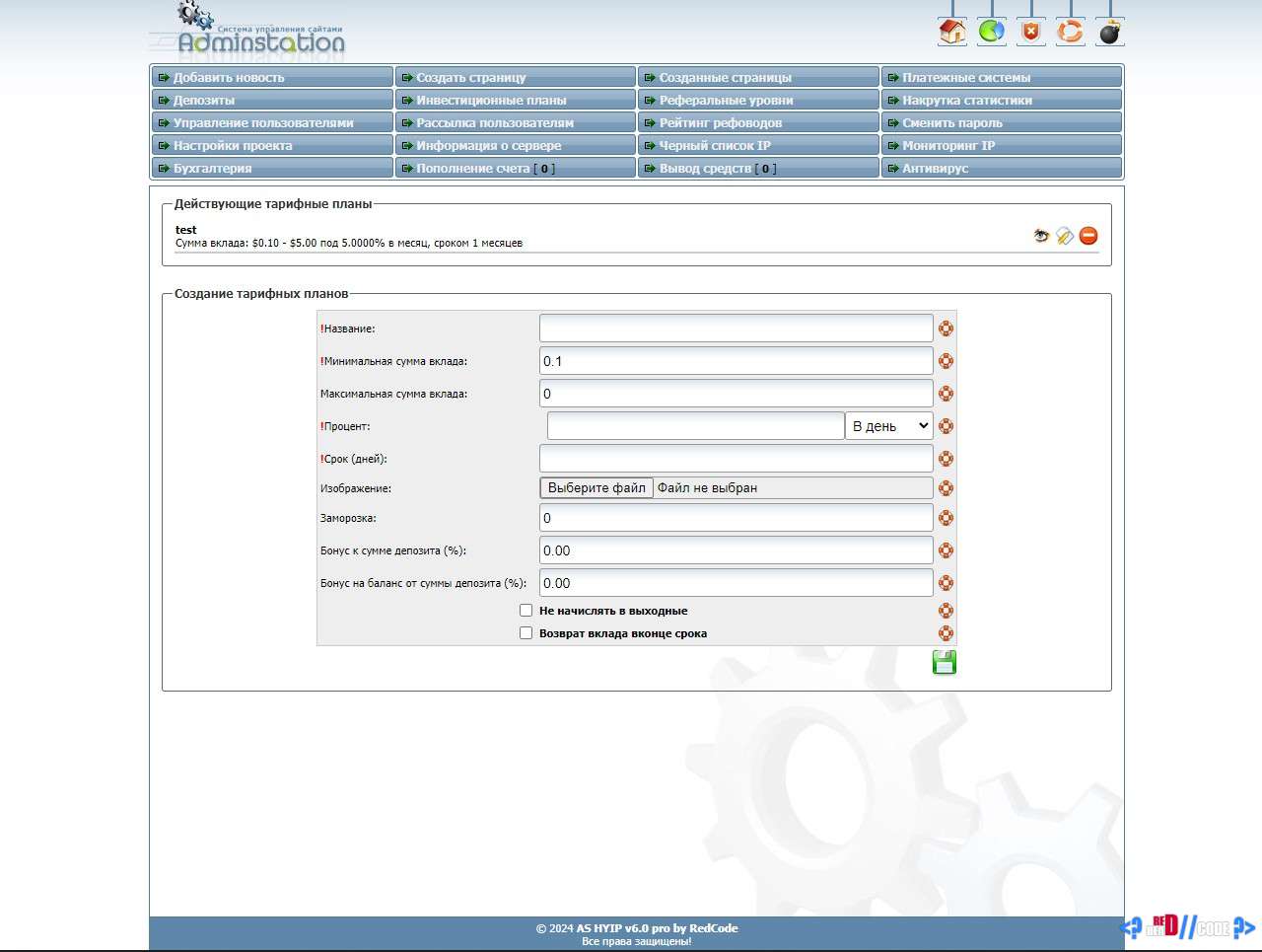The height and width of the screenshot is (952, 1262).
Task: Open Созданные страницы menu item
Action: tap(758, 77)
